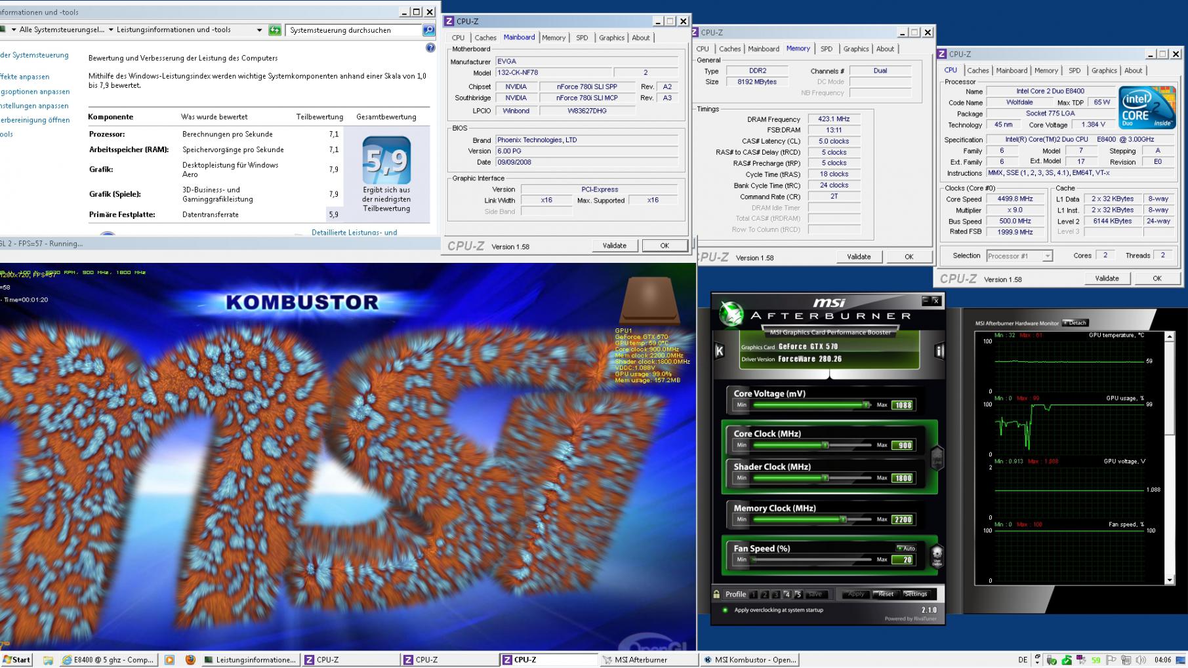Select Afterburner profile slot 4

coord(787,595)
